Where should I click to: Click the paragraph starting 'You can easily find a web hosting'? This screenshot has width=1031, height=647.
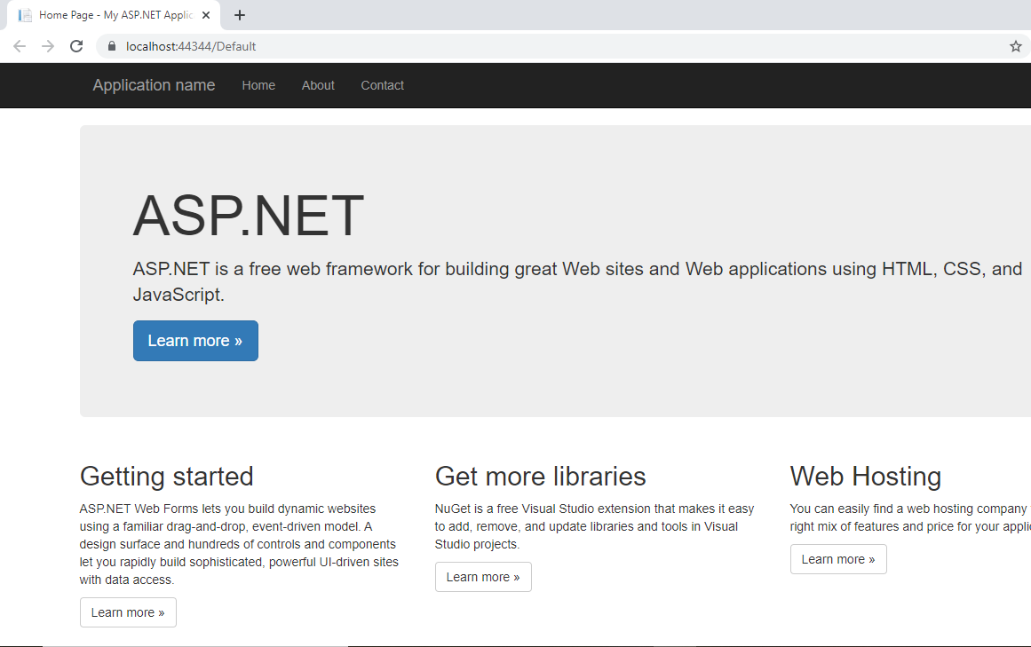[x=911, y=517]
